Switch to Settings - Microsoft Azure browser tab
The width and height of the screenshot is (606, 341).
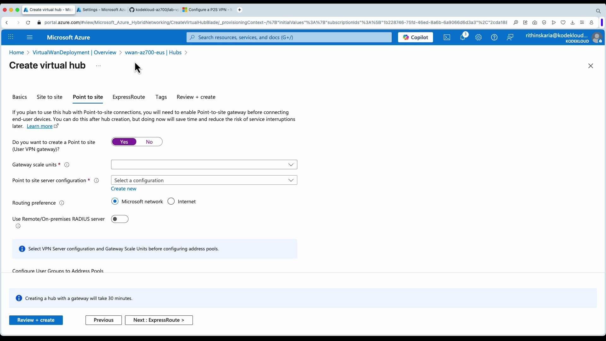tap(101, 10)
